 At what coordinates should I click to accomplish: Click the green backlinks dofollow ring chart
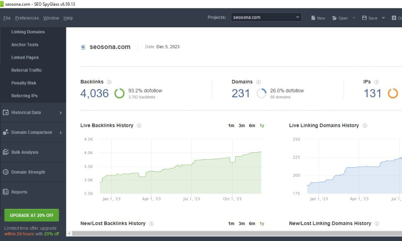point(119,94)
